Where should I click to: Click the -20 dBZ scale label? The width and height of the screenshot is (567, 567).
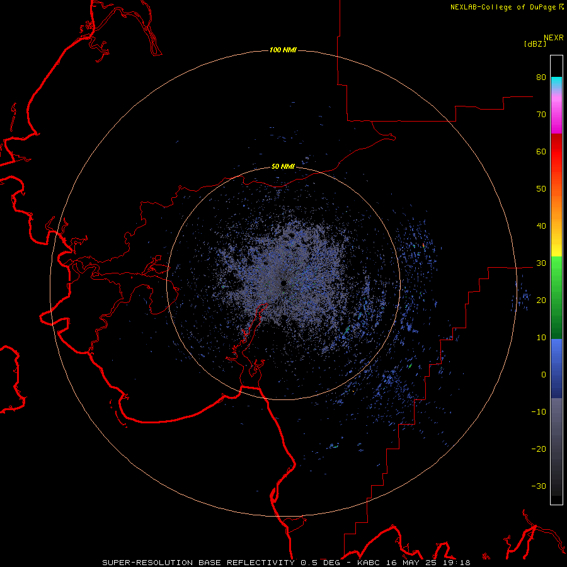coord(539,449)
